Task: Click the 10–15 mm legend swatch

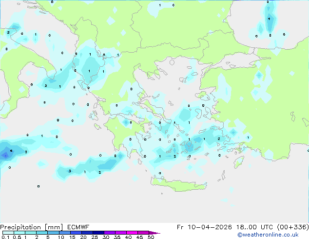Action: (x=64, y=233)
